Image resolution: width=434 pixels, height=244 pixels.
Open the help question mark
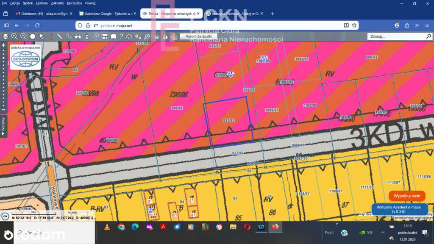tap(121, 36)
